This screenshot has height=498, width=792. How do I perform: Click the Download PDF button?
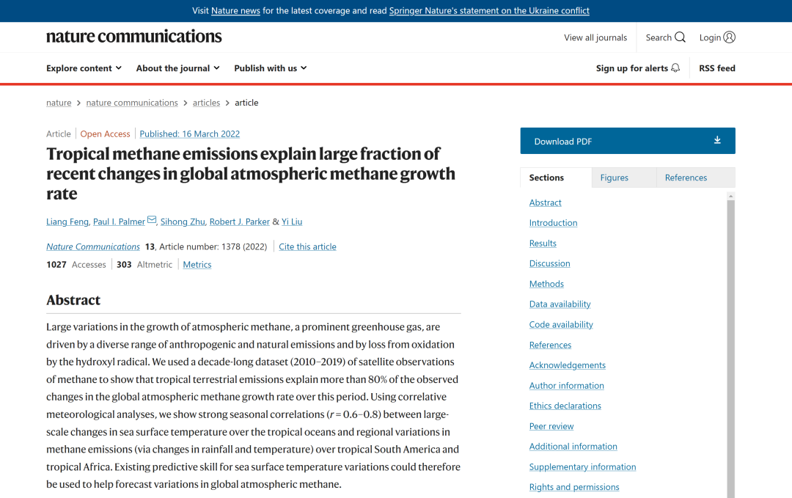[628, 141]
